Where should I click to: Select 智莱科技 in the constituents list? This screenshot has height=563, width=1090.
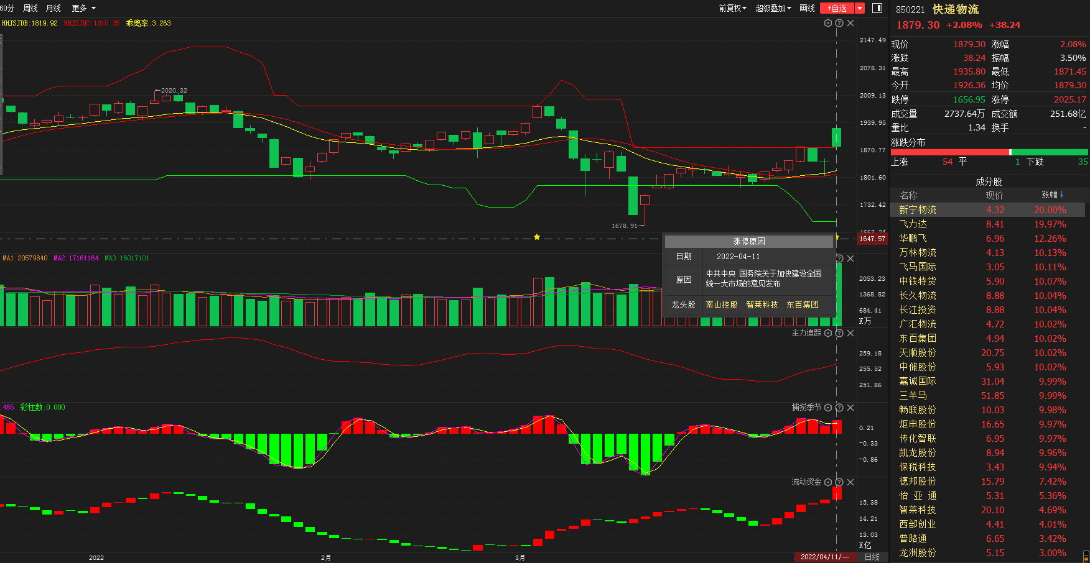point(988,510)
